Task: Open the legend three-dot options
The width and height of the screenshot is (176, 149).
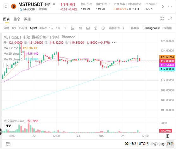Action: [114, 43]
